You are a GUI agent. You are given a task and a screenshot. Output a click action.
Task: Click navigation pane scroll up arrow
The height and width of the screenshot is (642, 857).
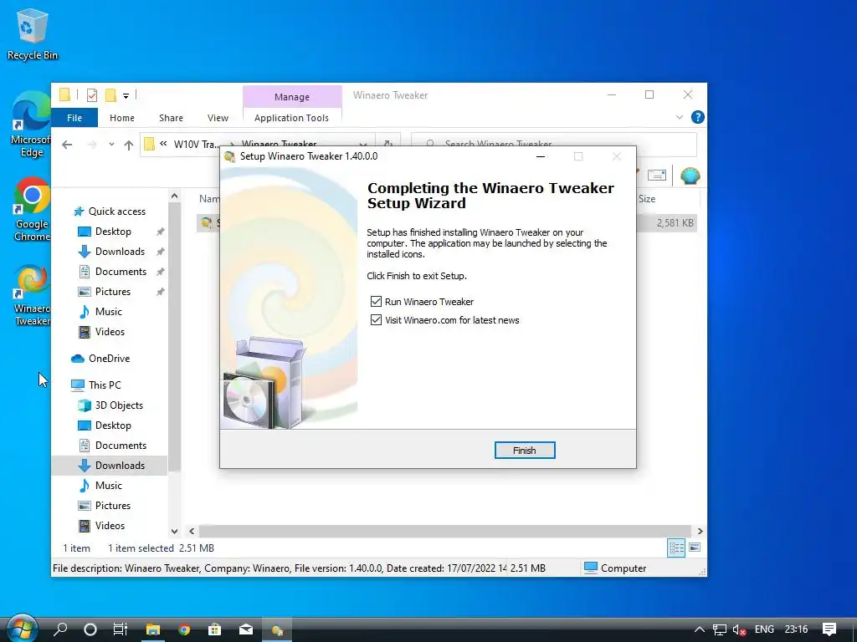[174, 196]
